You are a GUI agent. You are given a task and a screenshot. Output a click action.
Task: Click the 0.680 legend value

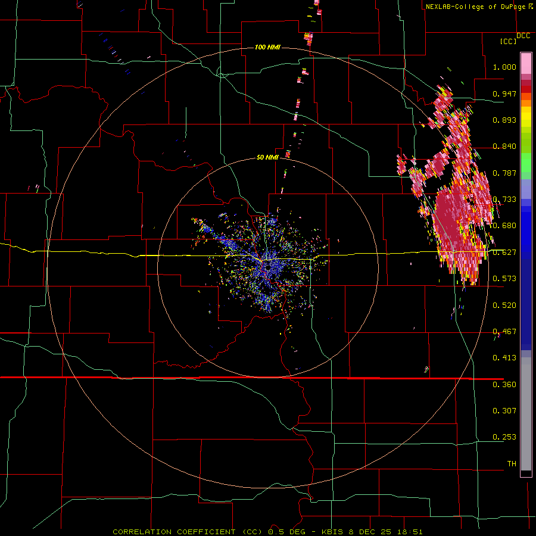point(504,226)
